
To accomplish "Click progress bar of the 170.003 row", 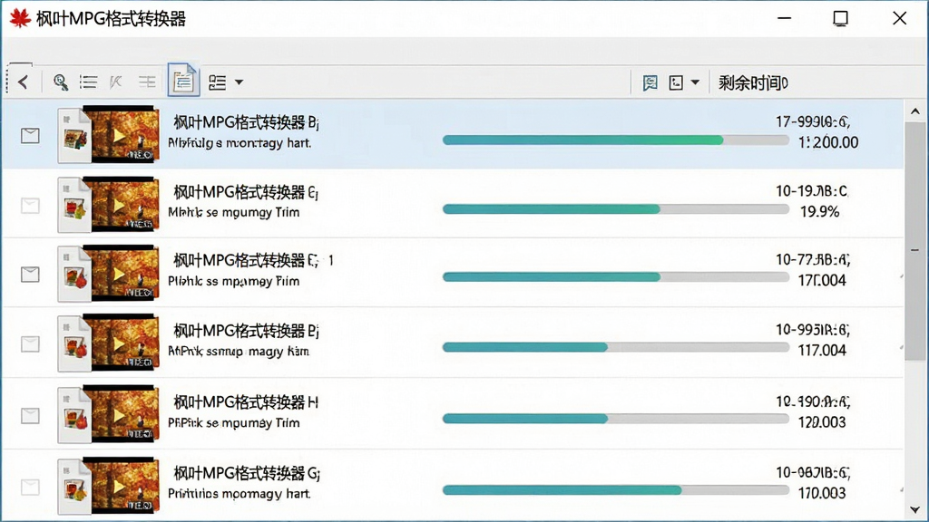I will pyautogui.click(x=616, y=490).
